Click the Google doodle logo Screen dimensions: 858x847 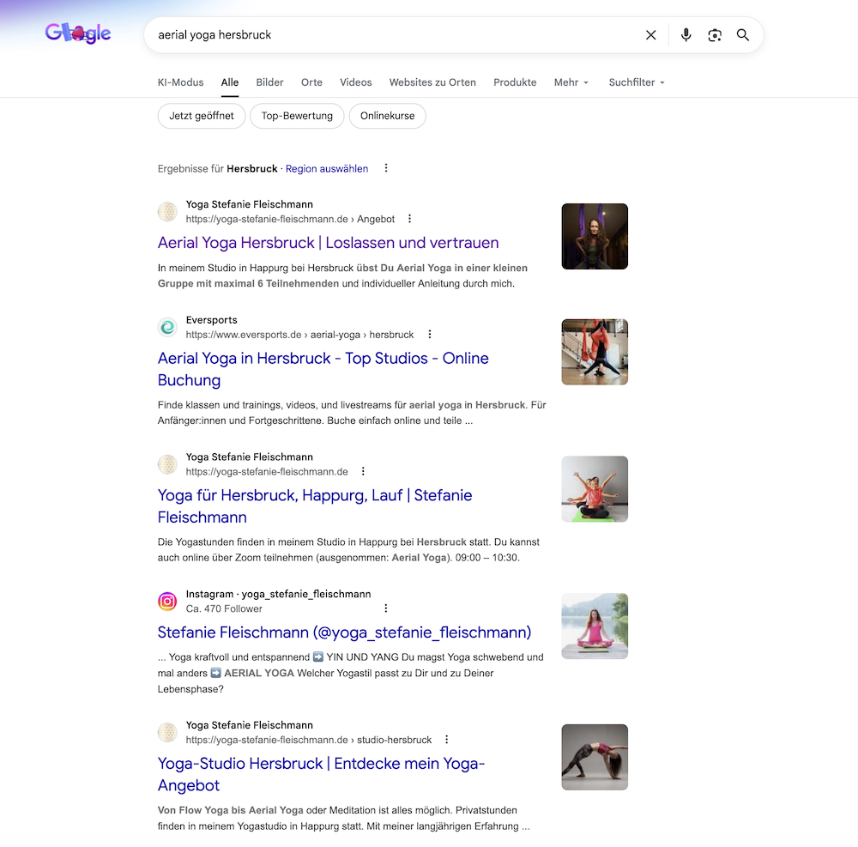pyautogui.click(x=78, y=33)
